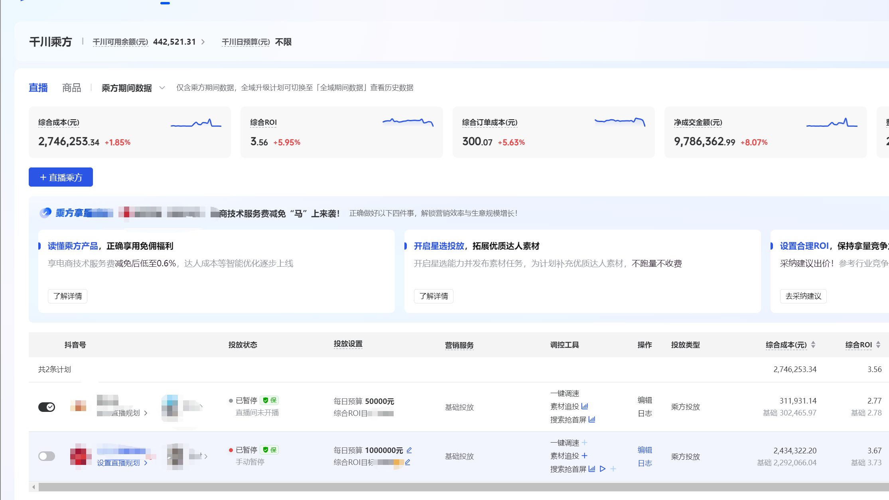The image size is (889, 500).
Task: Click the + 直播乘方 button
Action: [61, 177]
